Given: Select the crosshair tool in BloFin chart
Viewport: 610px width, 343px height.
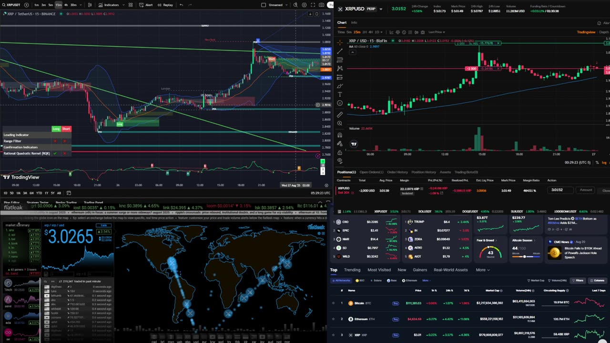Looking at the screenshot, I should [339, 42].
